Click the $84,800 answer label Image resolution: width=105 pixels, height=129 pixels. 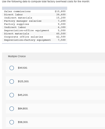tap(23, 109)
